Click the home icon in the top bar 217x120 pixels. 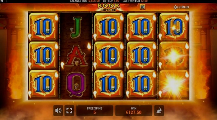[x=2, y=1]
